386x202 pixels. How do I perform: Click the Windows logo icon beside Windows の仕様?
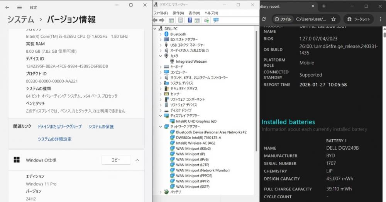(x=17, y=160)
